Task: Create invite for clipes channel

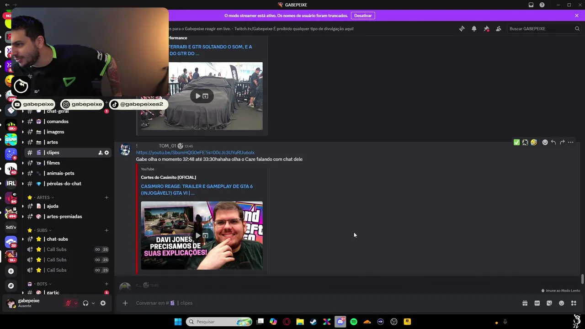Action: (x=100, y=153)
